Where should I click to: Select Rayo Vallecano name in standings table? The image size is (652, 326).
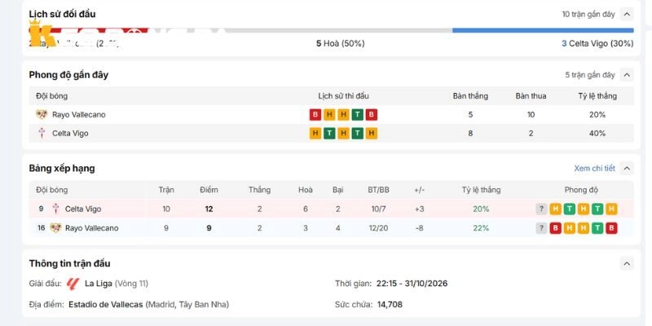point(92,228)
